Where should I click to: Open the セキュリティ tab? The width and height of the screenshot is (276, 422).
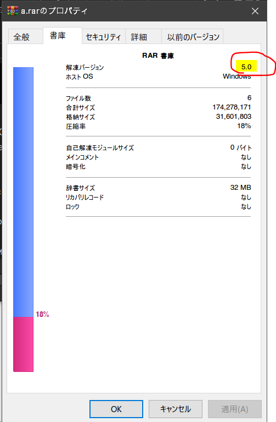(x=103, y=37)
